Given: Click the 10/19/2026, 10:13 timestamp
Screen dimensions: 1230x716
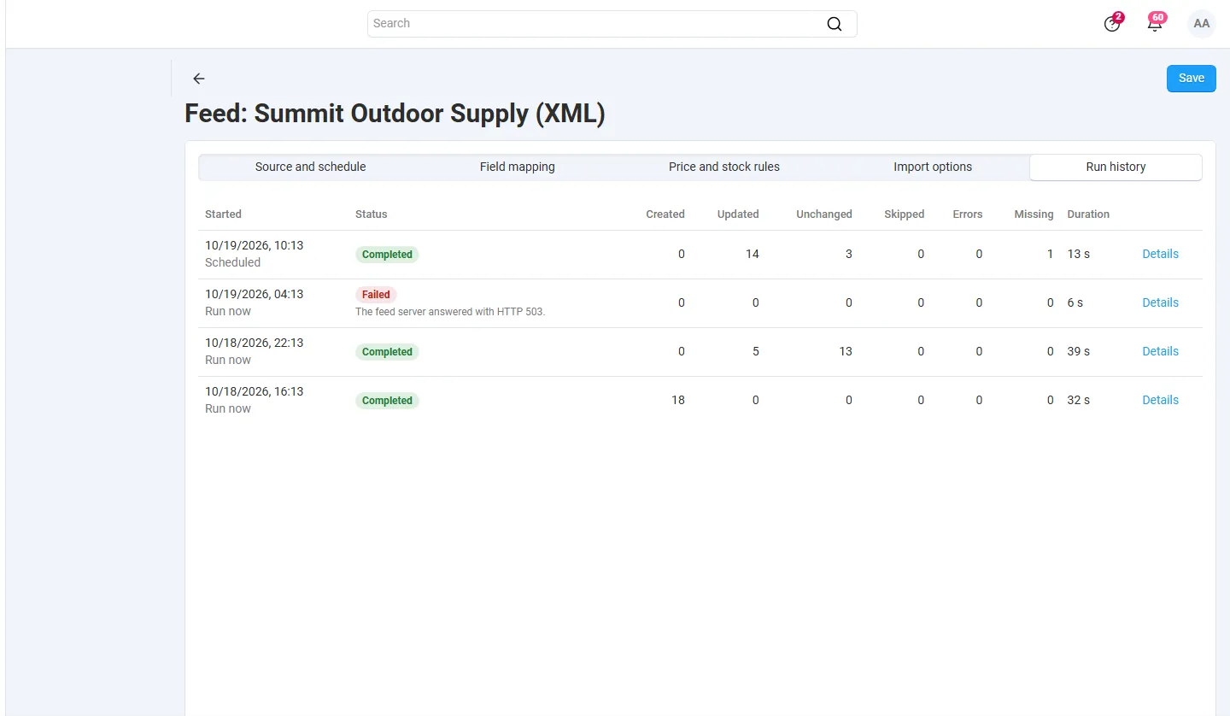Looking at the screenshot, I should tap(254, 245).
